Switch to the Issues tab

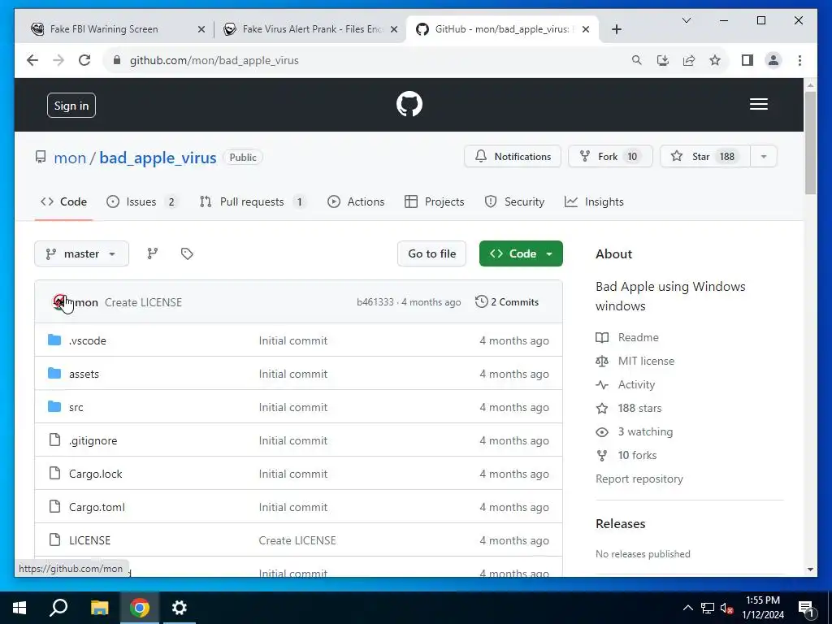[x=141, y=201]
